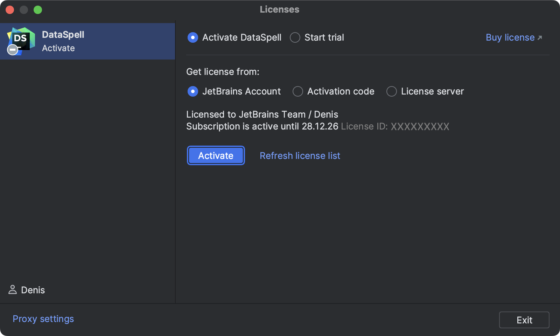This screenshot has height=336, width=560.
Task: Click the Licenses window title
Action: tap(279, 9)
